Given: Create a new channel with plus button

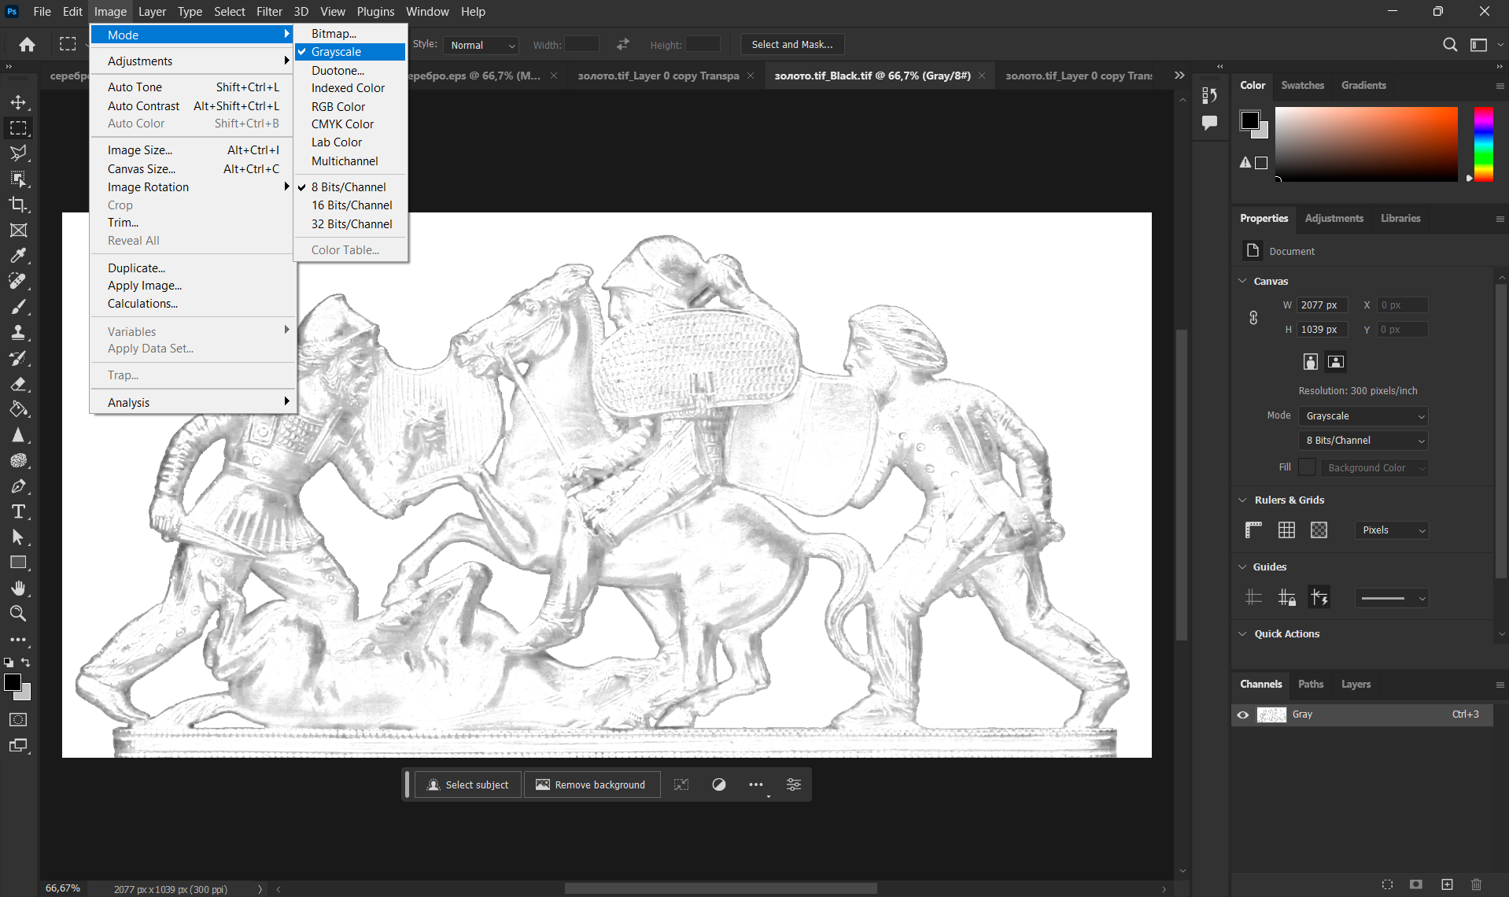Looking at the screenshot, I should [x=1447, y=884].
